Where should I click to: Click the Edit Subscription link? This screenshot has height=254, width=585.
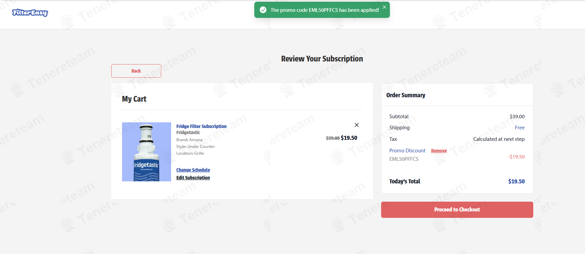tap(193, 178)
